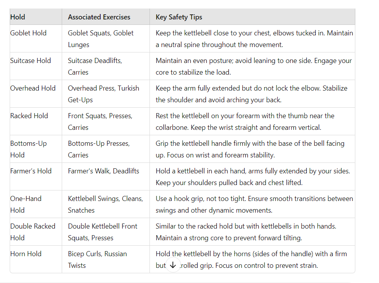Click the "Key Safety Tips" column header
This screenshot has width=379, height=283.
coord(179,17)
